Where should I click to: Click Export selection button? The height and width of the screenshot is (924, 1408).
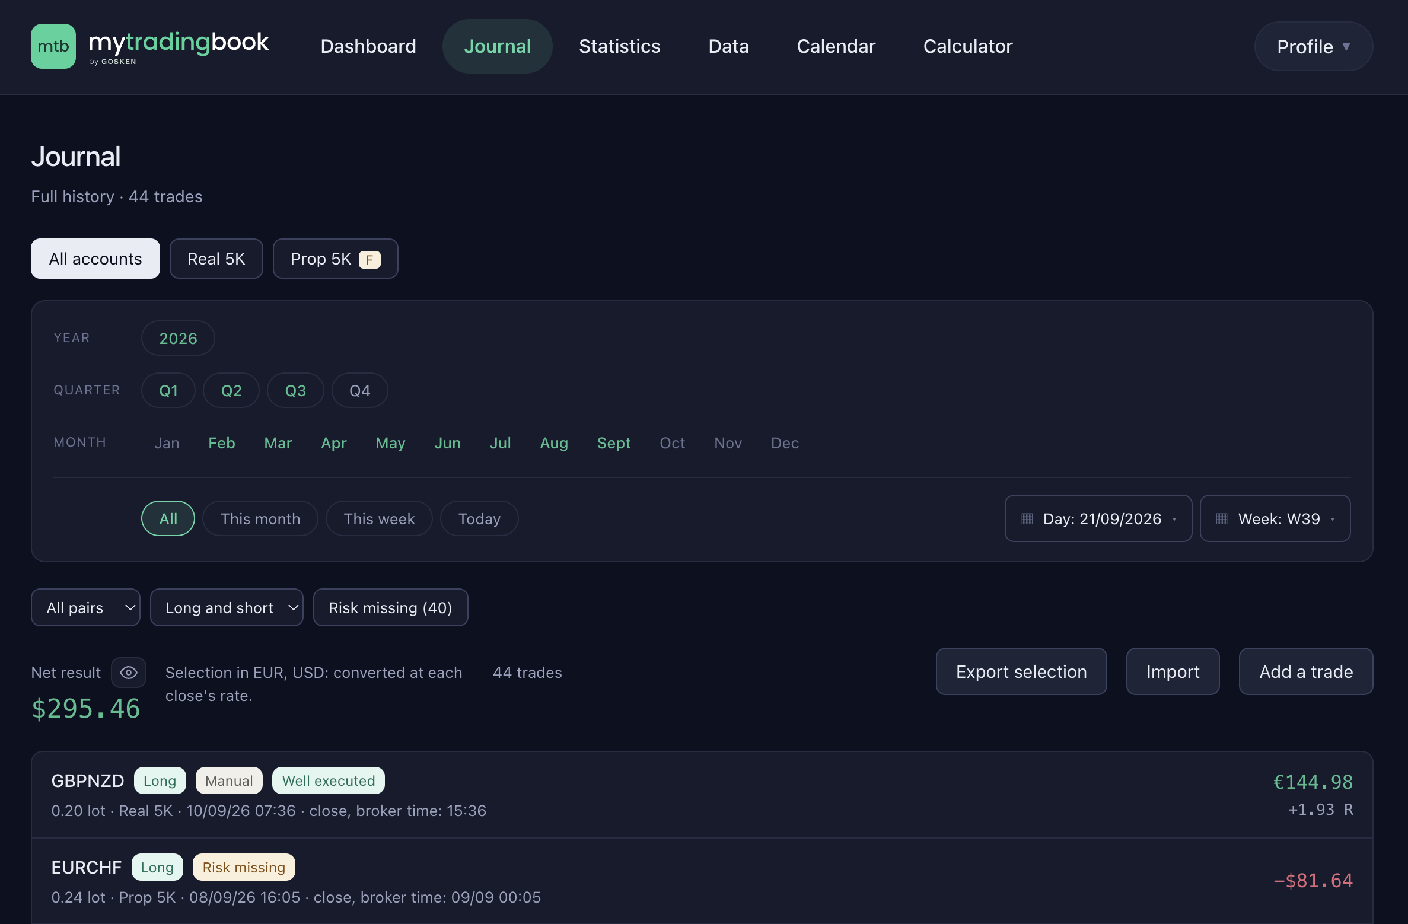click(1021, 671)
